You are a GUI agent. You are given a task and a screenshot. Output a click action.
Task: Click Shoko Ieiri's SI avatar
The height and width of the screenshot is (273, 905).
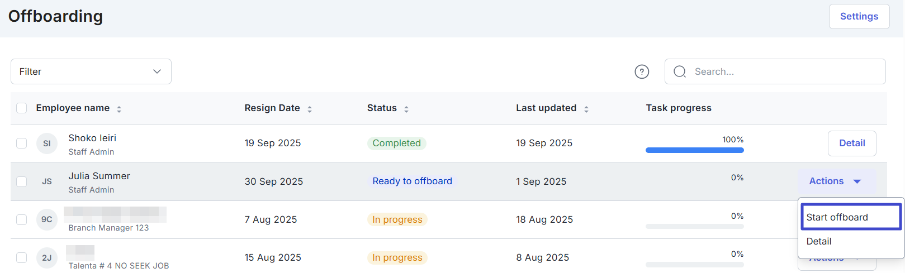47,143
